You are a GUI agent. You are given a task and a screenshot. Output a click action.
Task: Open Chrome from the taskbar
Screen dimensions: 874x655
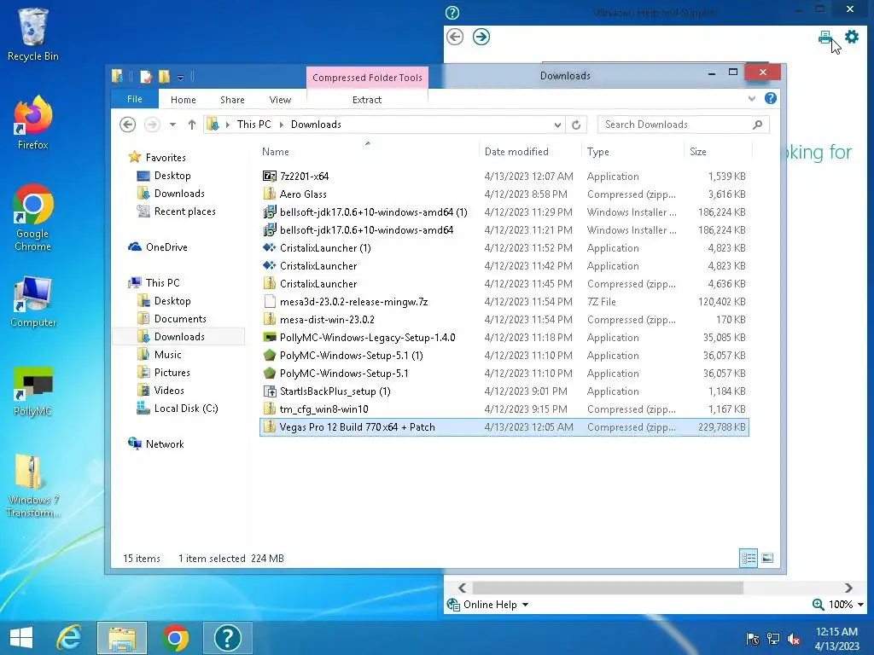click(175, 638)
